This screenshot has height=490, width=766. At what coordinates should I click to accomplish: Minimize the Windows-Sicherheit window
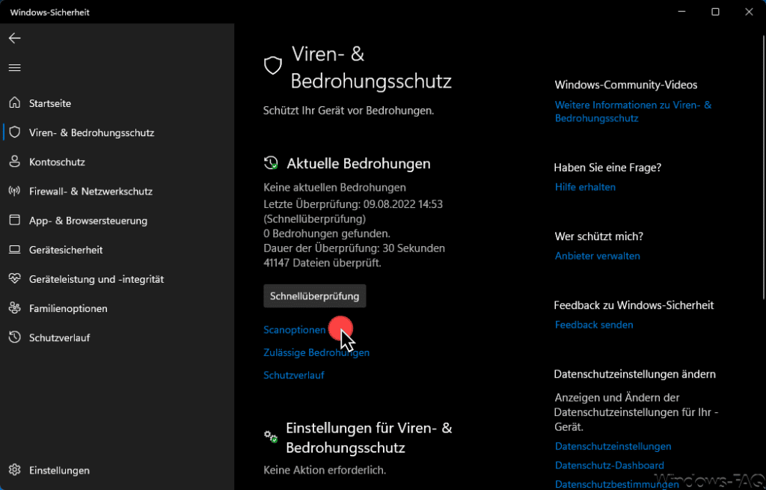[681, 12]
